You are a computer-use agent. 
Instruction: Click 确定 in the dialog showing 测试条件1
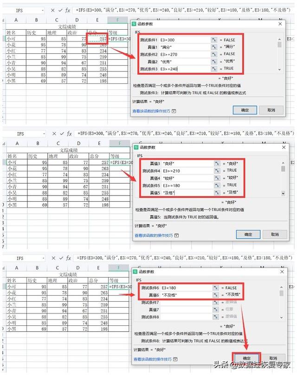pyautogui.click(x=245, y=110)
